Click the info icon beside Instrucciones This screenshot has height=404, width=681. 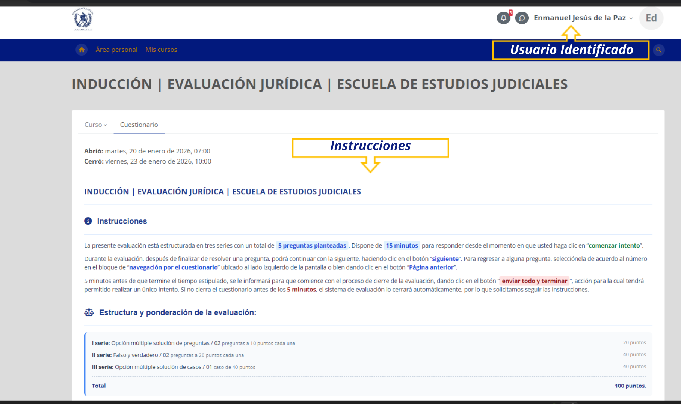point(88,221)
